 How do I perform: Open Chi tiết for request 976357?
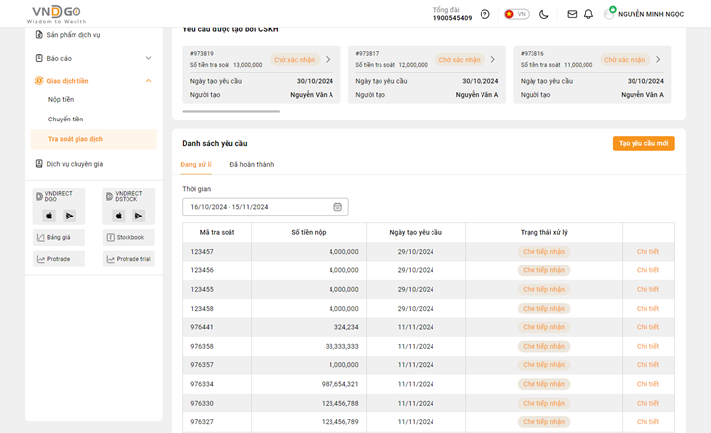point(648,365)
